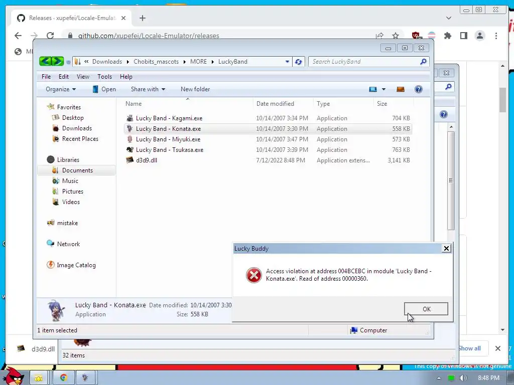Click MORE in address breadcrumb
514x385 pixels.
pyautogui.click(x=198, y=62)
